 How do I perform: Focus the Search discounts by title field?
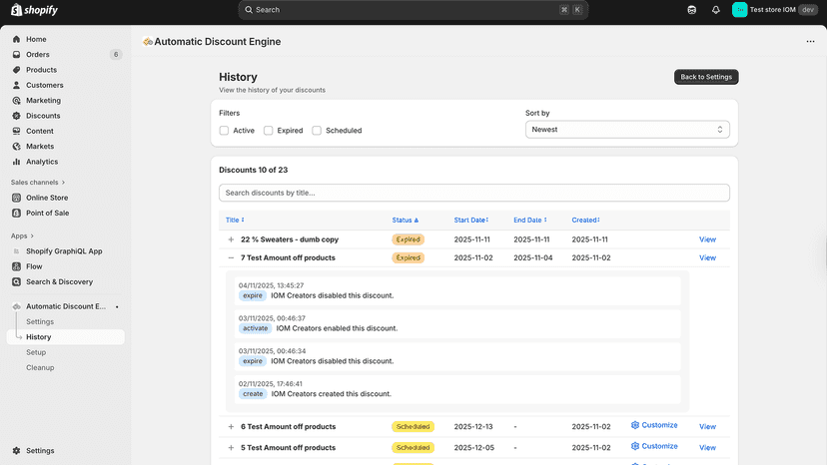(474, 193)
